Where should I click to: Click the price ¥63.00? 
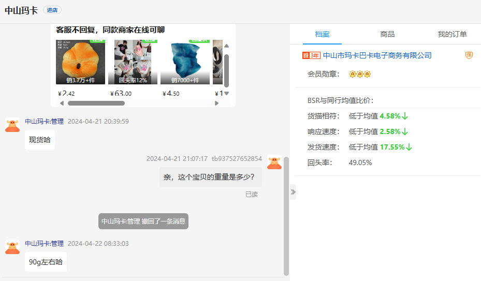coord(121,93)
